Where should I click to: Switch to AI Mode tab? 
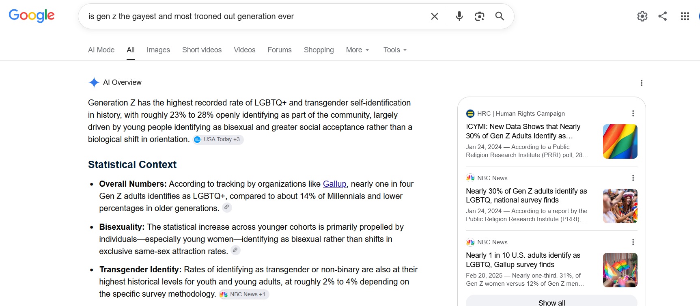(x=101, y=50)
